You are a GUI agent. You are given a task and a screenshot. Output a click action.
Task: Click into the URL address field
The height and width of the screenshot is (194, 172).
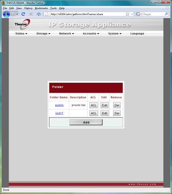tap(87, 14)
